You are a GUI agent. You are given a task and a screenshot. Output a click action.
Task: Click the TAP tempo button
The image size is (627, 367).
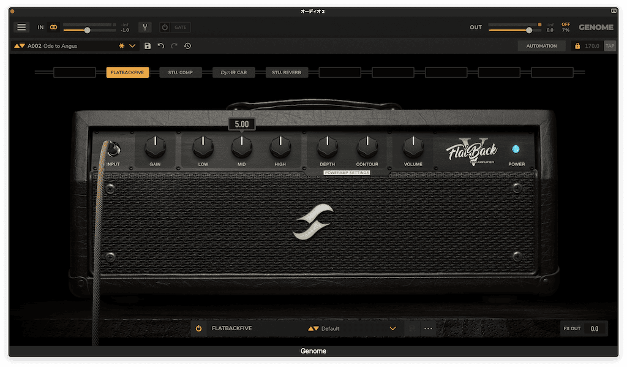610,46
